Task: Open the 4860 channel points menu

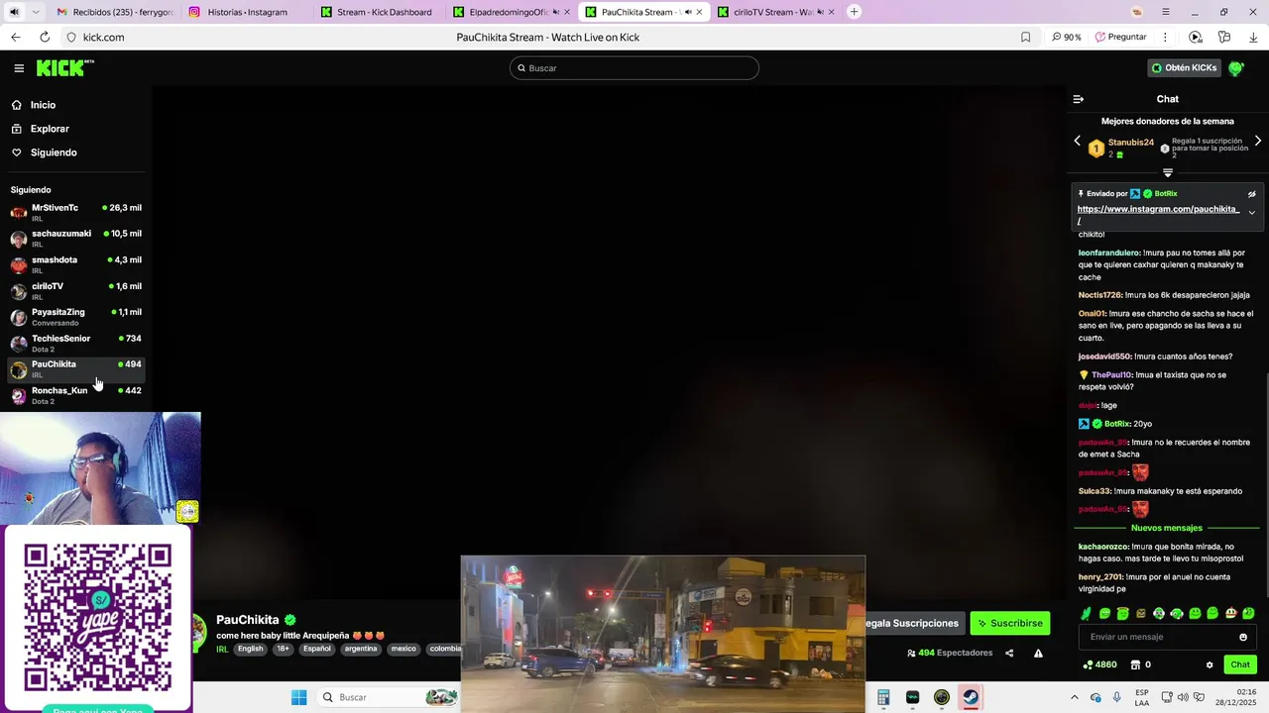Action: pyautogui.click(x=1099, y=664)
